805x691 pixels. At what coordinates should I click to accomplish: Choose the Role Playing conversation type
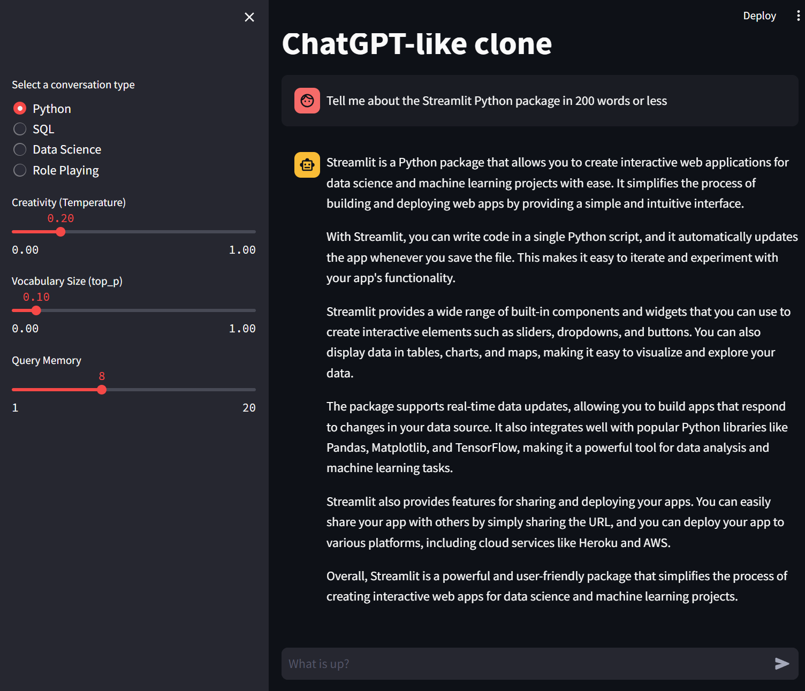tap(20, 170)
